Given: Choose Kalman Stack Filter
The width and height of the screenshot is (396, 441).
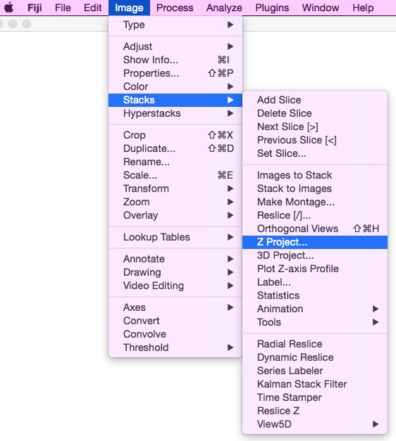Looking at the screenshot, I should click(315, 384).
